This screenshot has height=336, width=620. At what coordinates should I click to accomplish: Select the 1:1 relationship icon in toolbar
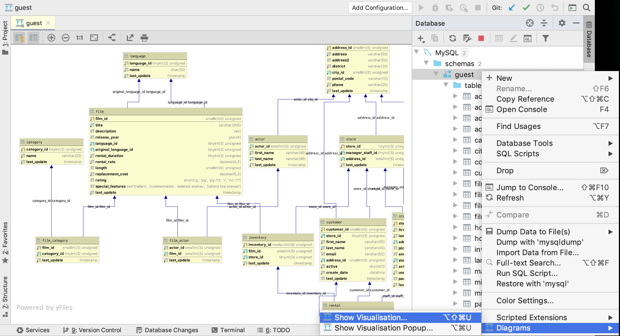tap(80, 38)
